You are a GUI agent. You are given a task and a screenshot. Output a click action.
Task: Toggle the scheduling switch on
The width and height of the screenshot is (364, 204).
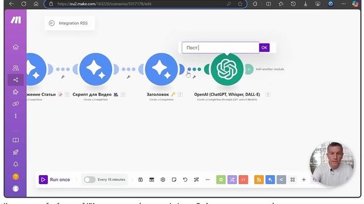pos(90,180)
